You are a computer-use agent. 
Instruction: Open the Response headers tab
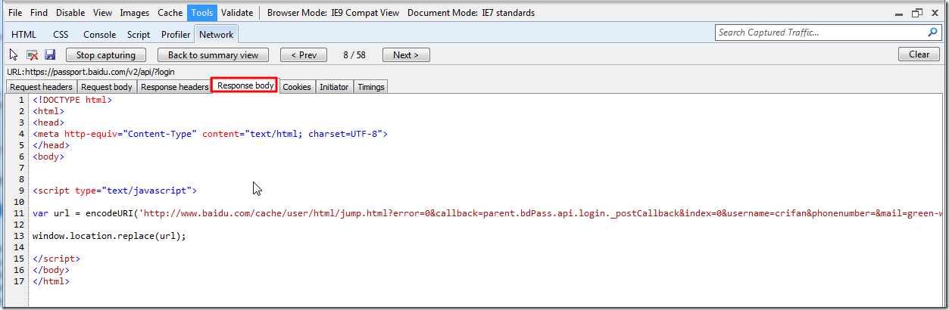(174, 87)
